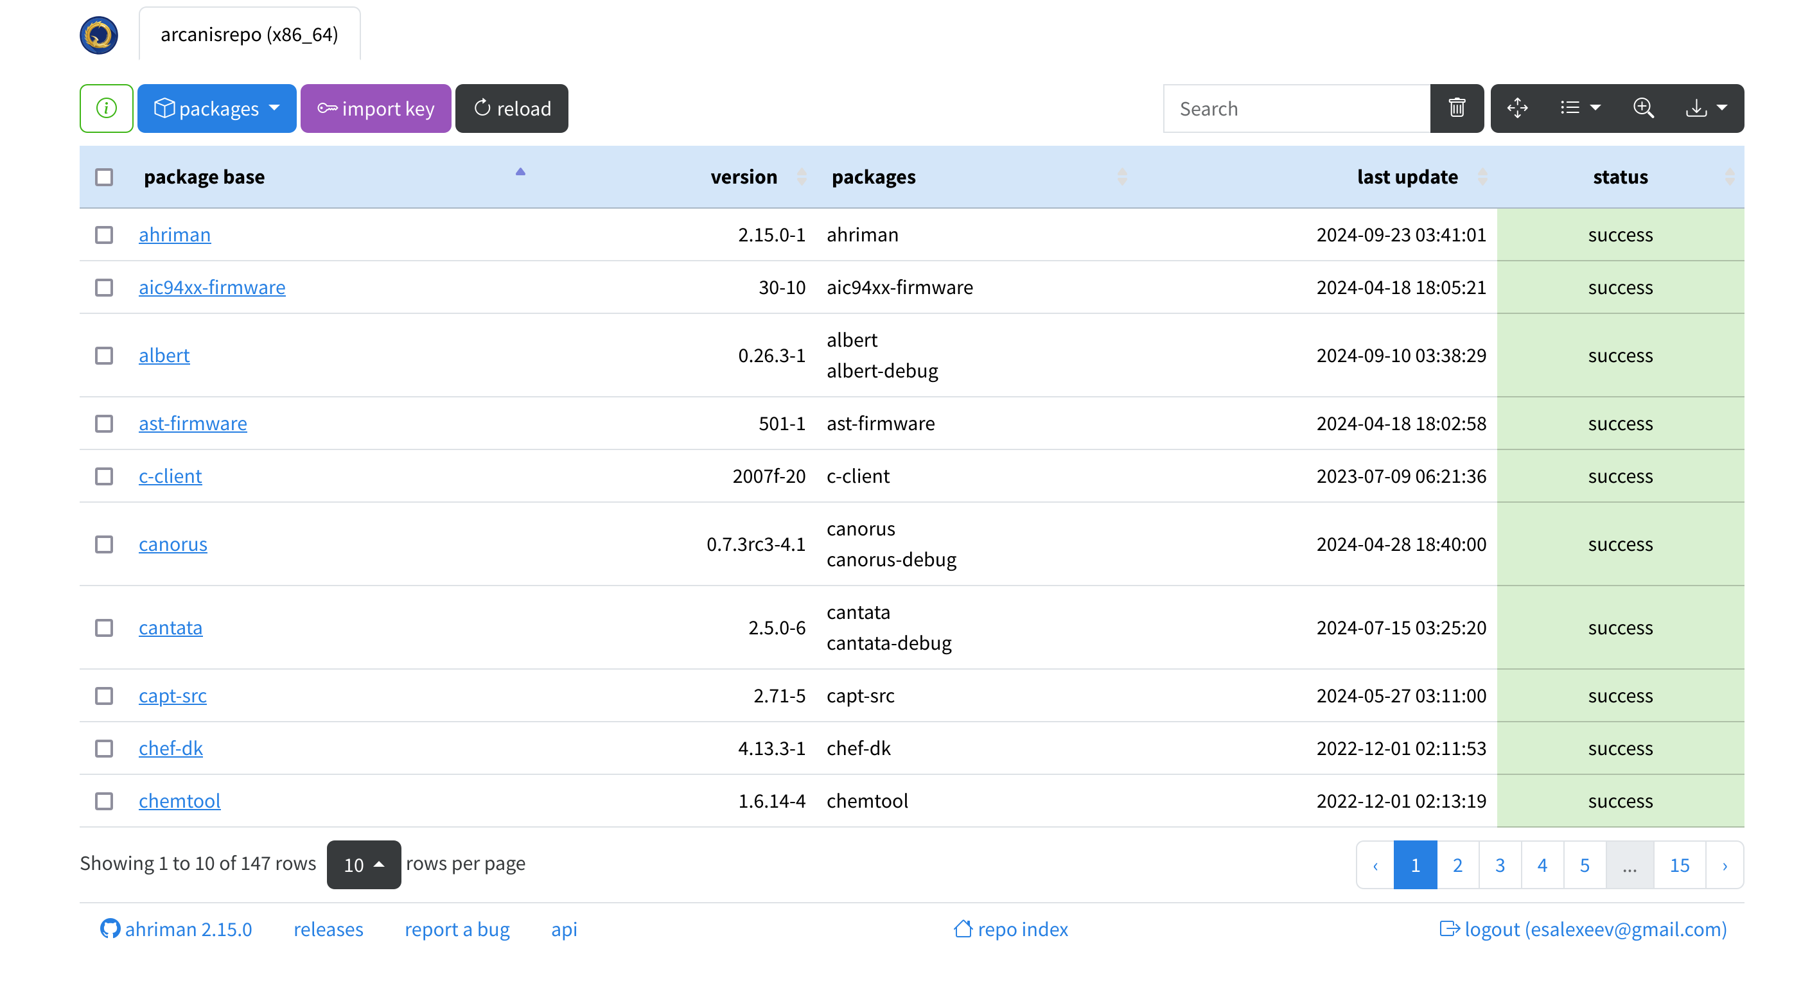The width and height of the screenshot is (1819, 1008).
Task: Click the delete/trash icon
Action: coord(1457,108)
